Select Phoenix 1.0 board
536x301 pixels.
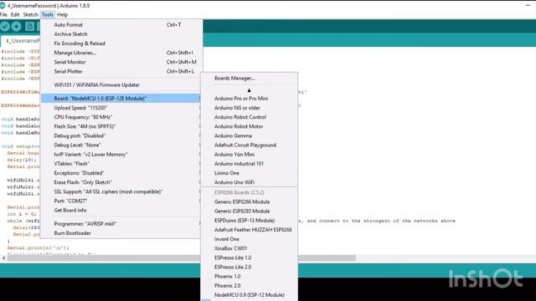pyautogui.click(x=250, y=277)
